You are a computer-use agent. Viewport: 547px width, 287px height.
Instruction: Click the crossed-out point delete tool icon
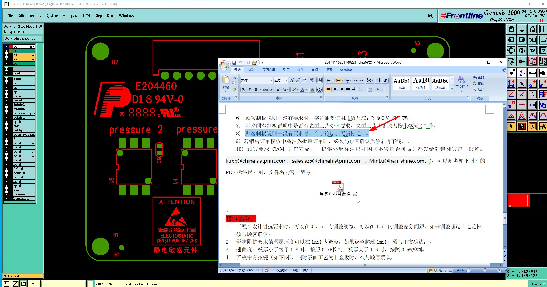coord(522,84)
